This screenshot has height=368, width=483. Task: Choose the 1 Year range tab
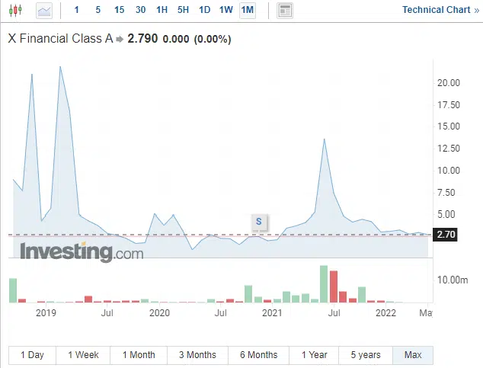[314, 355]
